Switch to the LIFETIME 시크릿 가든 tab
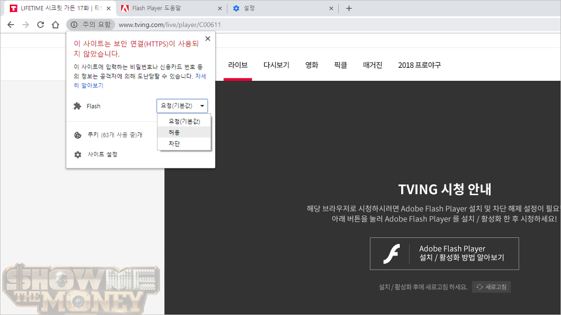This screenshot has width=561, height=315. coord(60,8)
